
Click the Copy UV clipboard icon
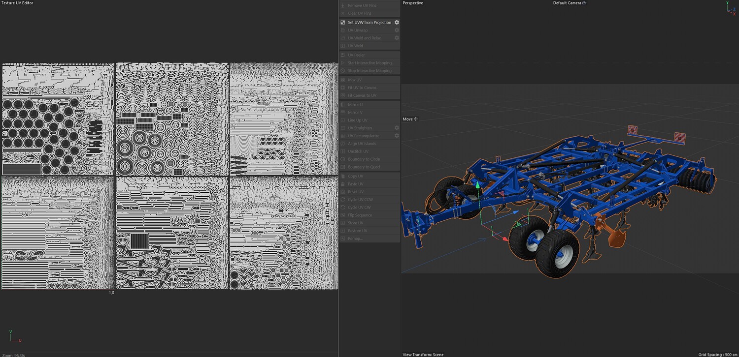coord(343,176)
